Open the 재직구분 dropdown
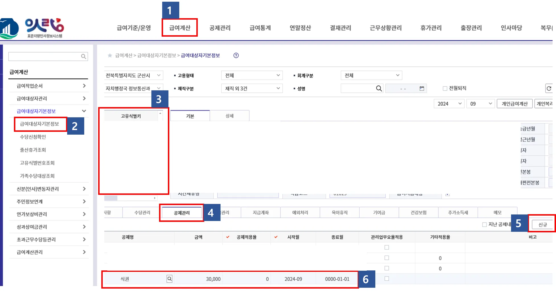 (252, 88)
